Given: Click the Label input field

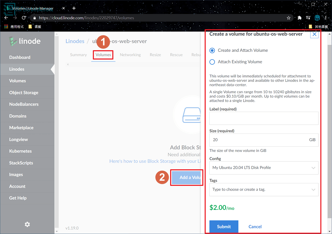Looking at the screenshot, I should coord(264,118).
